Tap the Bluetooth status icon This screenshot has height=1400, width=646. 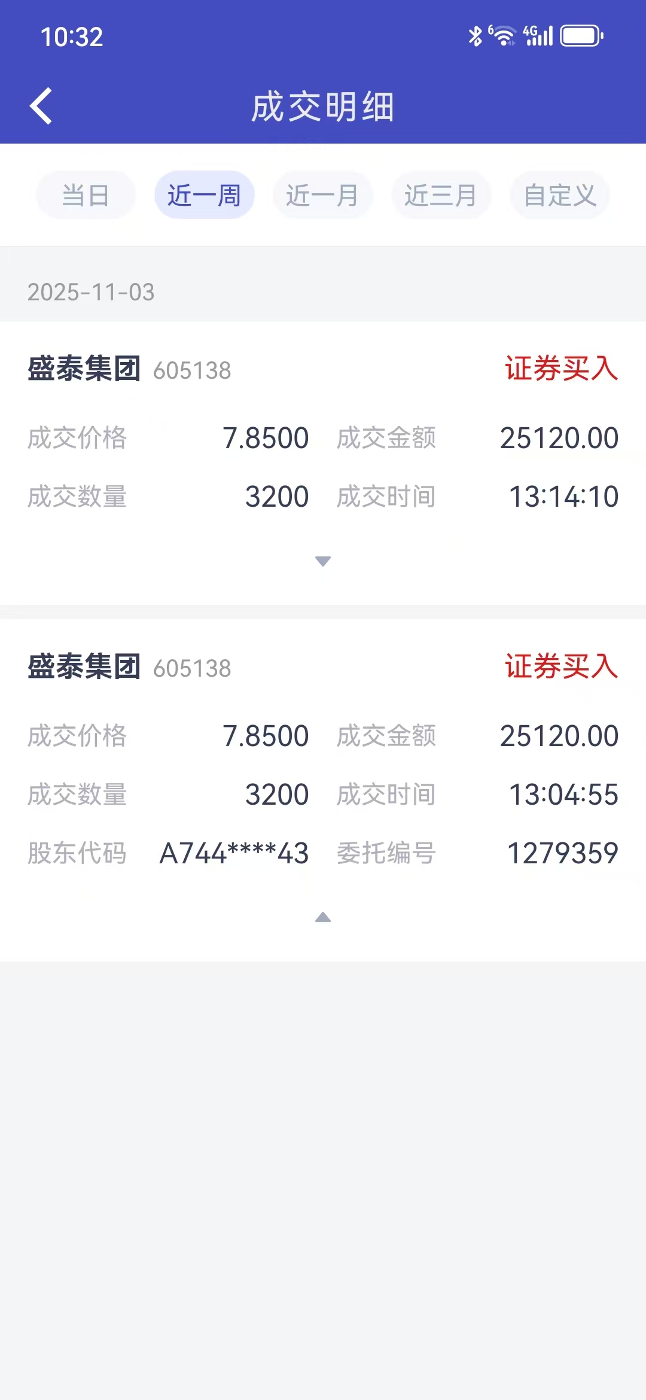click(x=476, y=36)
